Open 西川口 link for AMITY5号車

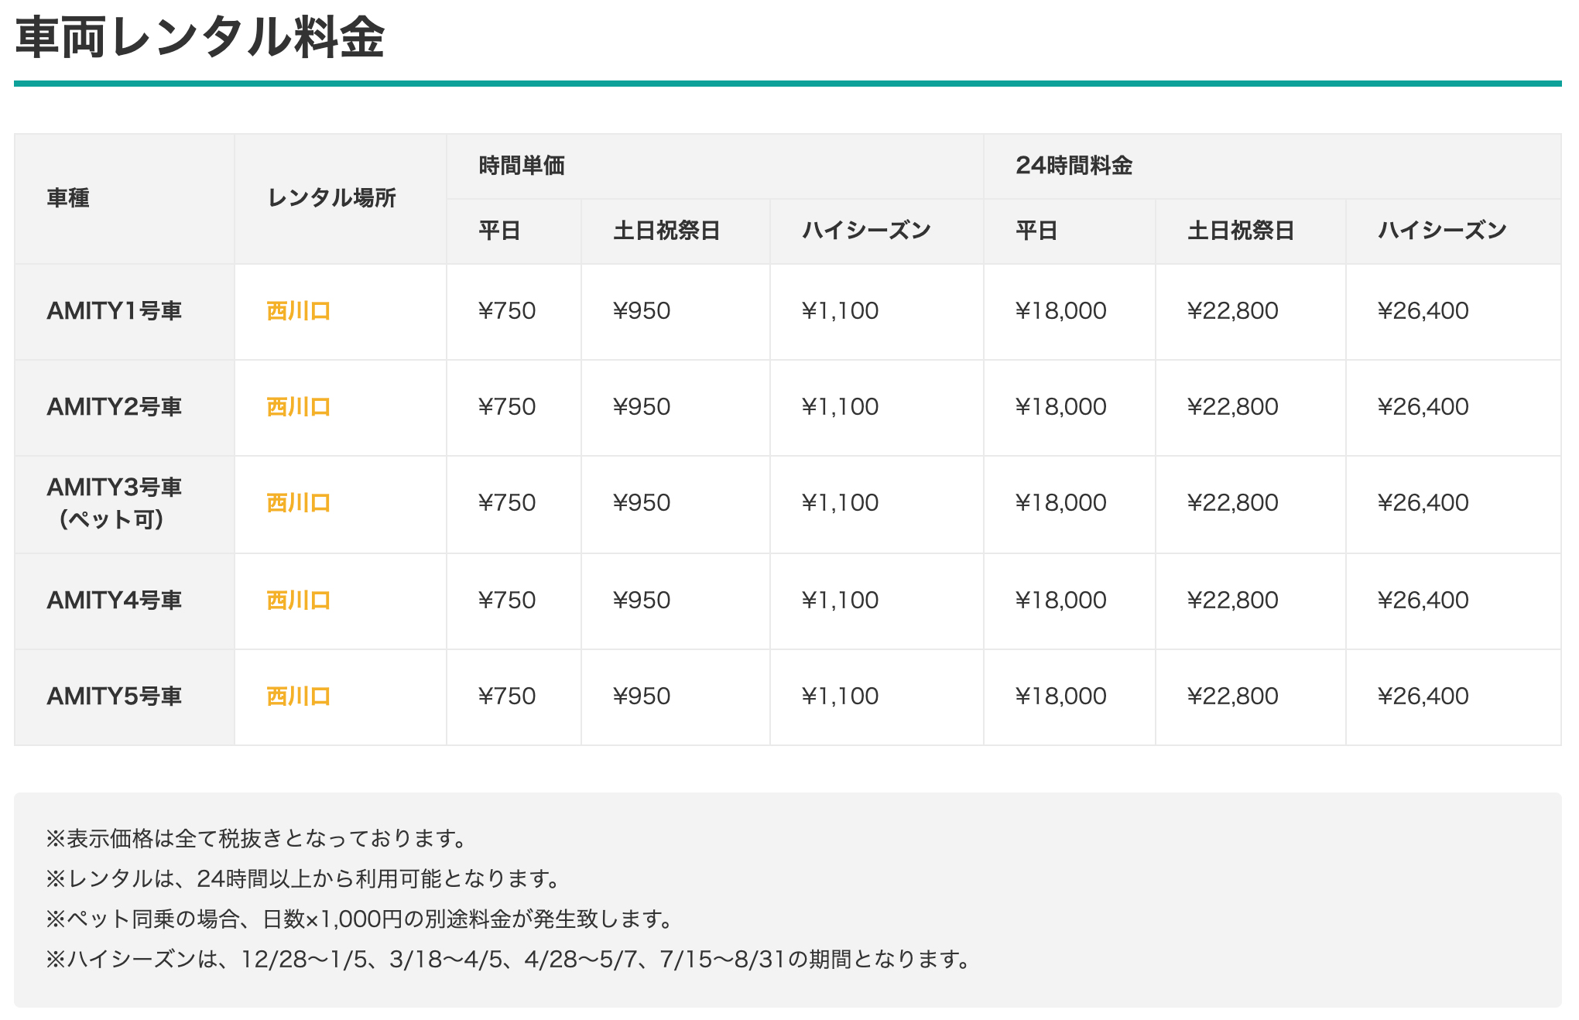pyautogui.click(x=298, y=697)
